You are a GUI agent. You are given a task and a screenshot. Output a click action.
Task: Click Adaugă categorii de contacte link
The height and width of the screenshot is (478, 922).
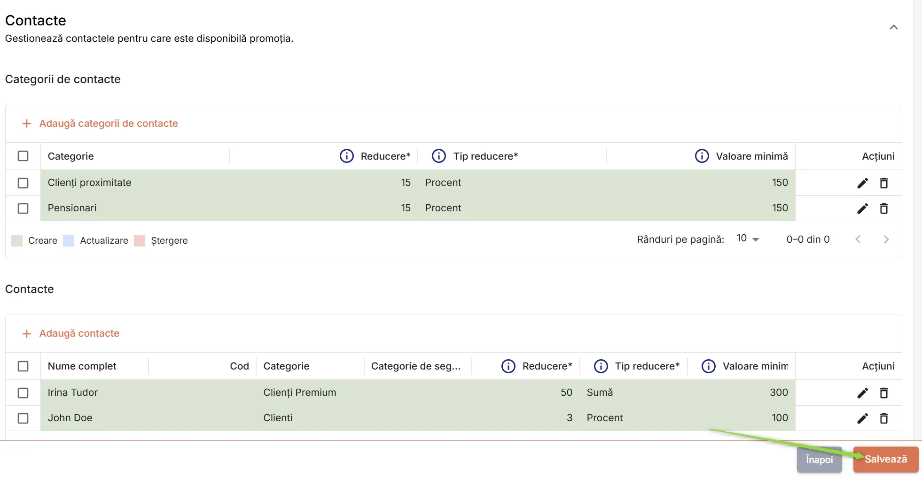109,123
